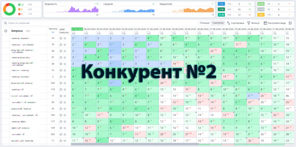Image resolution: width=296 pixels, height=147 pixels.
Task: Click the frequency value 334
Action: [53, 83]
